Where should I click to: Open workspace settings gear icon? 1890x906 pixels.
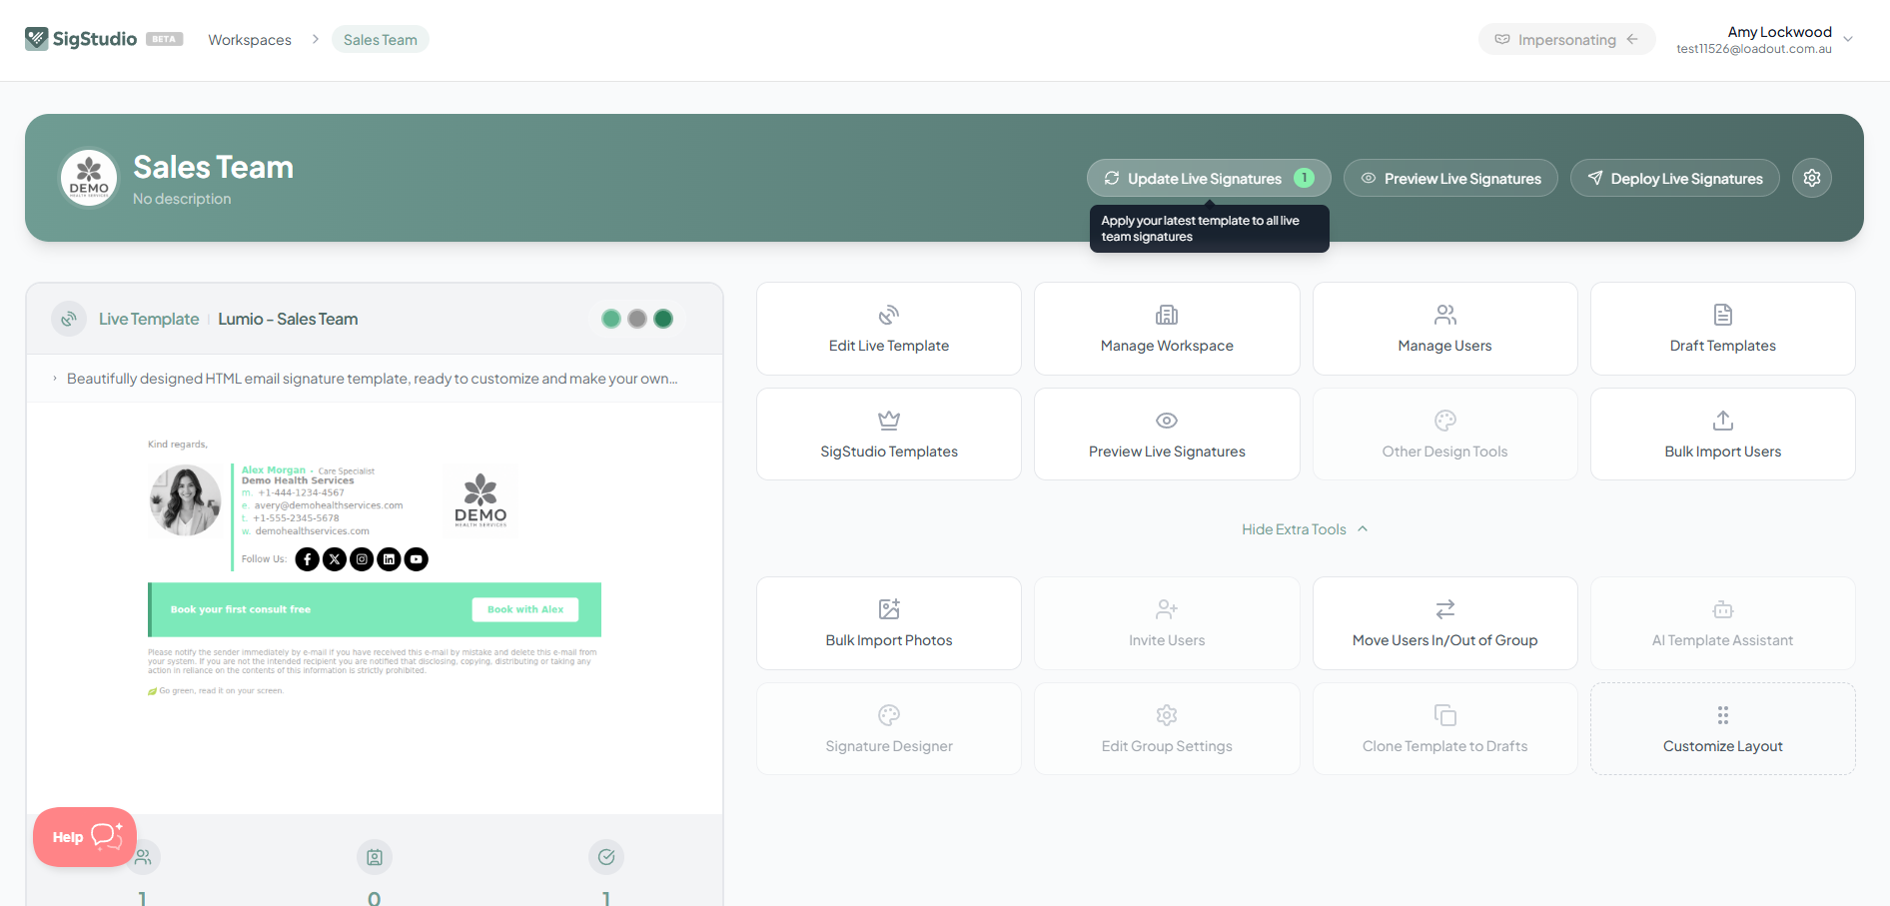[1812, 178]
